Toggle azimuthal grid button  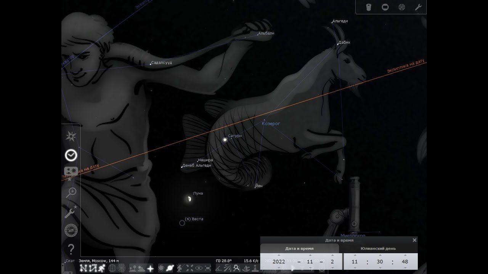pos(122,268)
